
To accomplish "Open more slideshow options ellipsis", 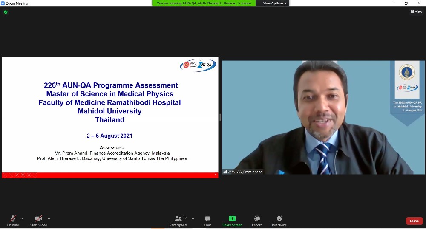I will (x=35, y=175).
